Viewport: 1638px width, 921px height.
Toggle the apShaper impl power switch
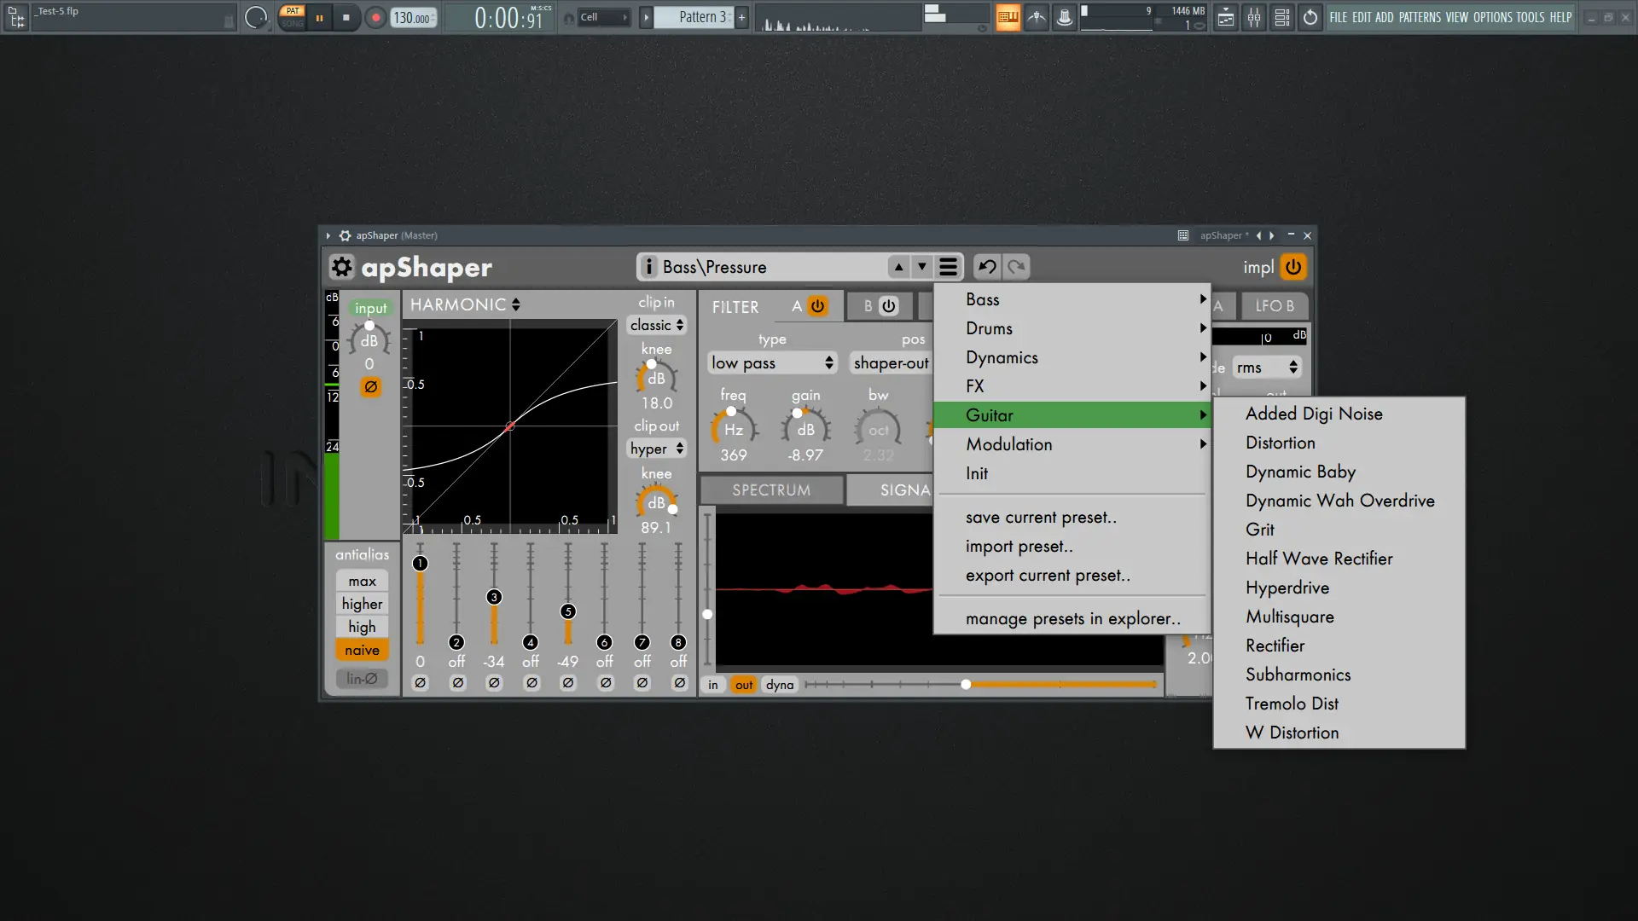(1293, 267)
